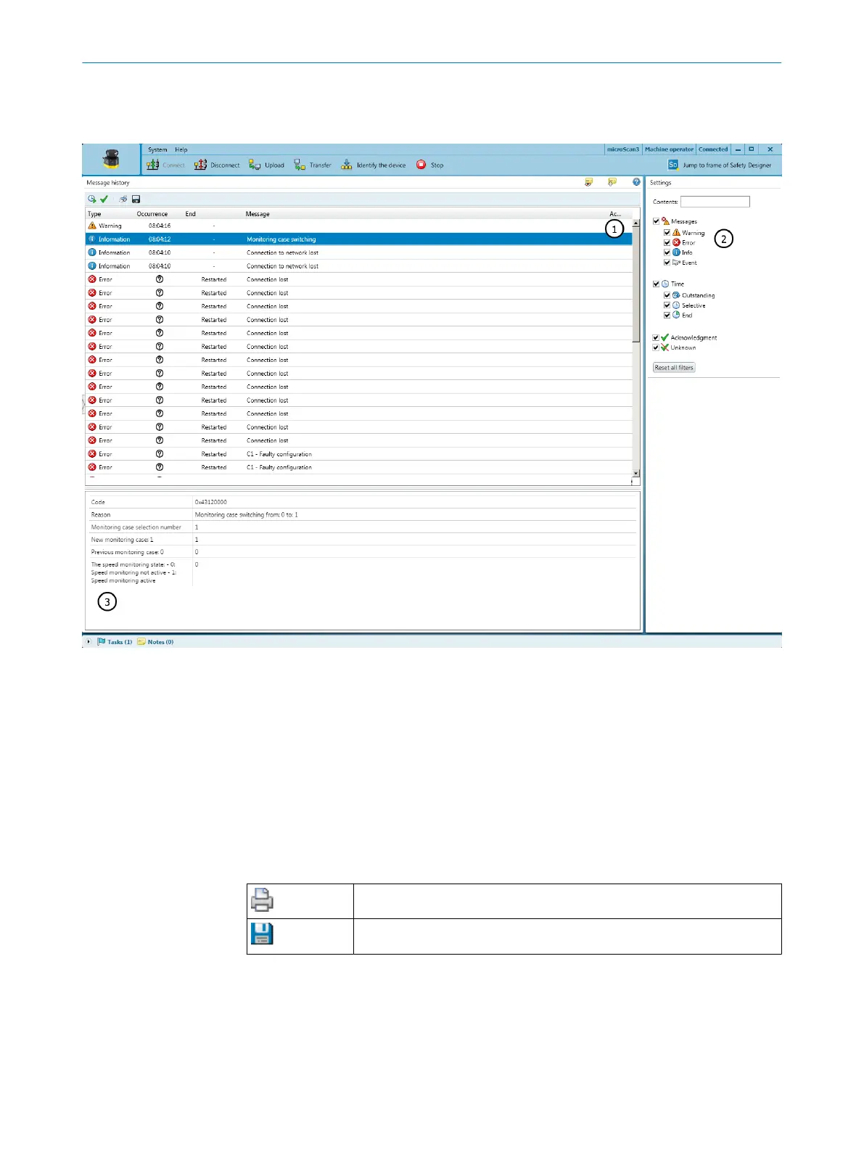The width and height of the screenshot is (864, 1149).
Task: Click the refresh message history icon
Action: pyautogui.click(x=92, y=199)
